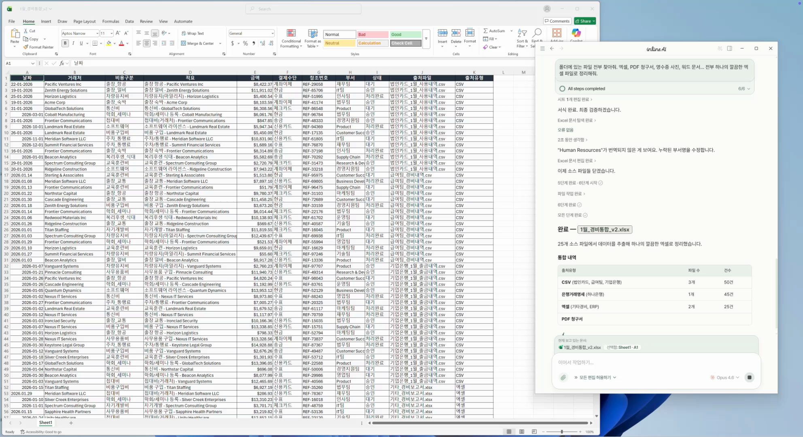803x437 pixels.
Task: Open the Aptos Narrow font dropdown
Action: (97, 33)
